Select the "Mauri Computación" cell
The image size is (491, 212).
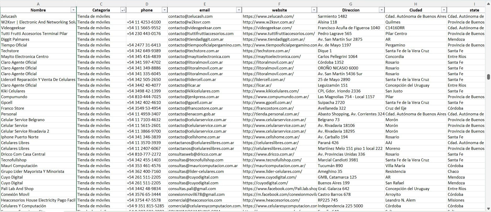pyautogui.click(x=38, y=166)
